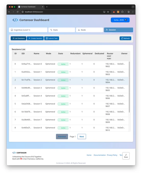Expand the tab search dropdown arrow
Image resolution: width=142 pixels, height=174 pixels.
[133, 7]
